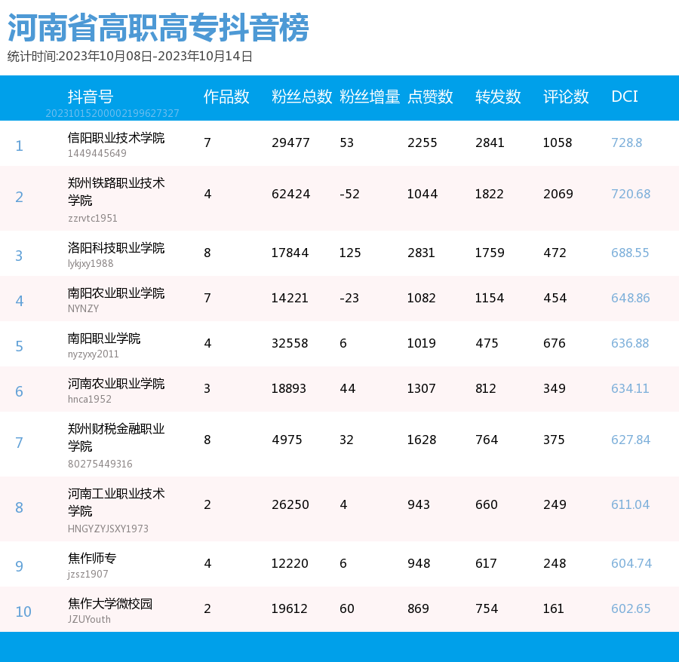Click DCI score 648.86
The width and height of the screenshot is (679, 662).
(x=631, y=298)
